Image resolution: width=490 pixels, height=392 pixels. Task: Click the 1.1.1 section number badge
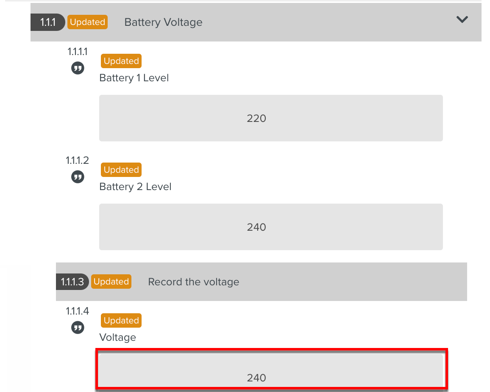[x=48, y=22]
